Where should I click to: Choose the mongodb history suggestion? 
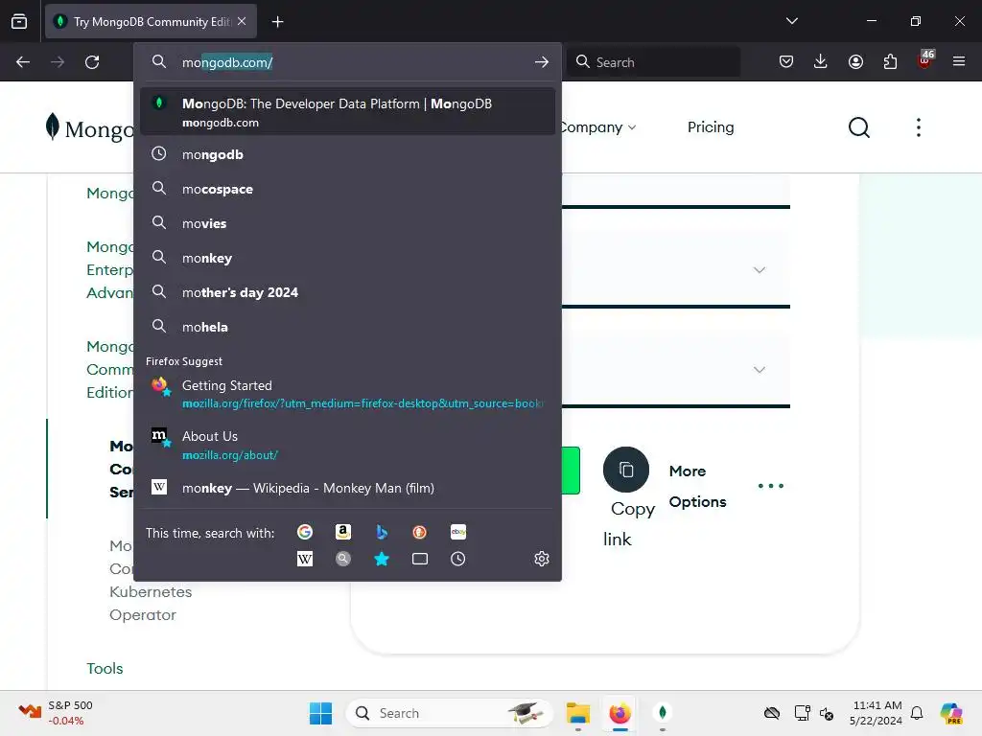pos(347,154)
